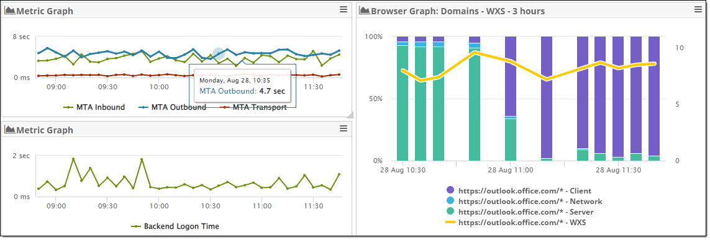This screenshot has width=710, height=240.
Task: Click the 50% axis label in Browser Graph
Action: (375, 99)
